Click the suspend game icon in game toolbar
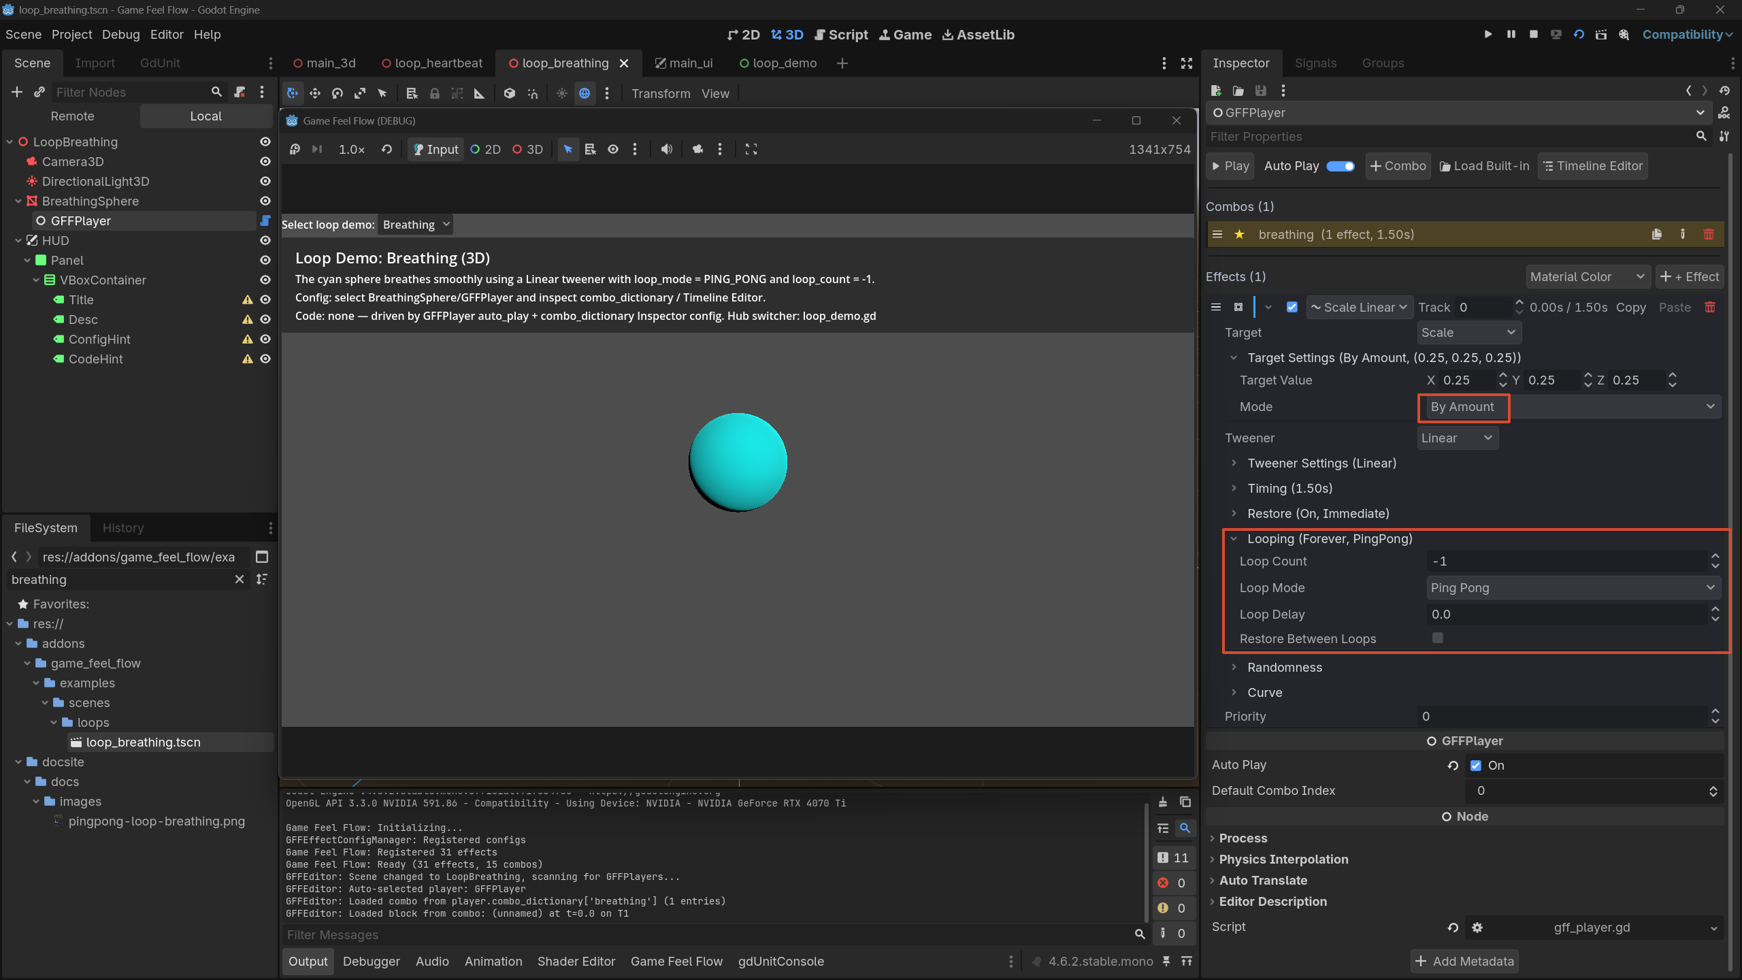This screenshot has width=1742, height=980. 295,149
